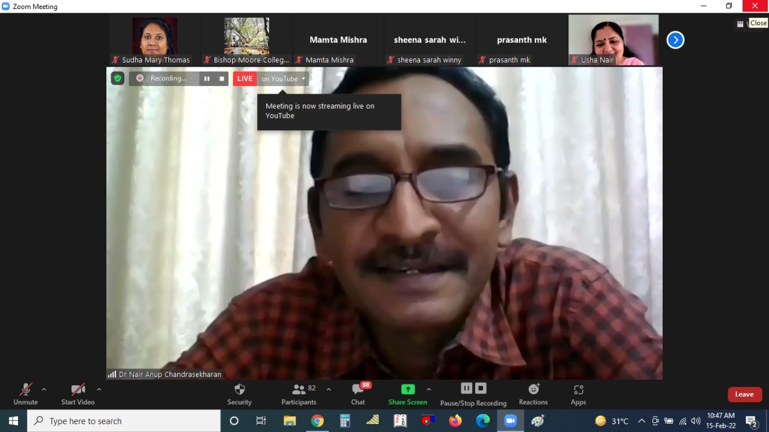Screen dimensions: 769x432
Task: Show next participants with the blue arrow
Action: (675, 40)
